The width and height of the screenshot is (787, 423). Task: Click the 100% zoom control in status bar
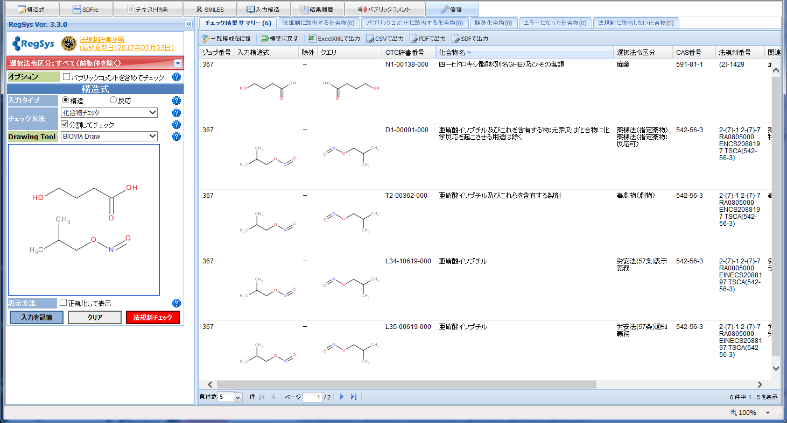tap(748, 412)
